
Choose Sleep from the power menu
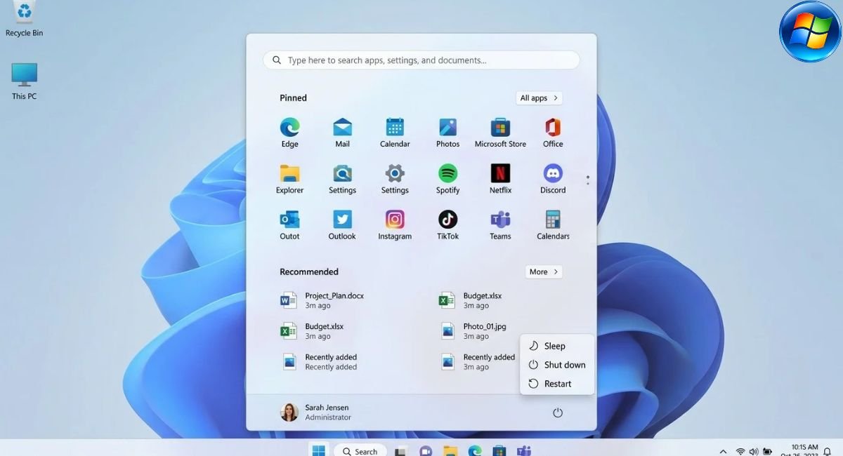tap(556, 346)
